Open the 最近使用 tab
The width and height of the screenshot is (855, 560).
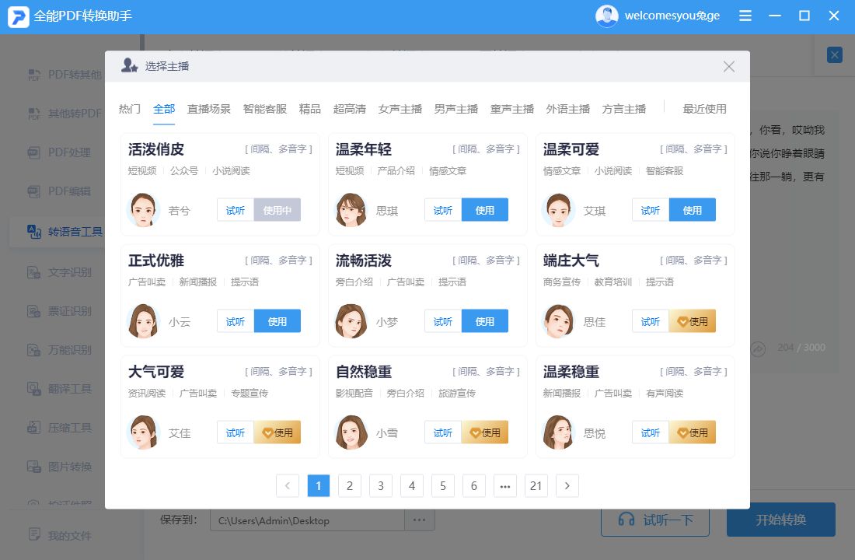704,109
